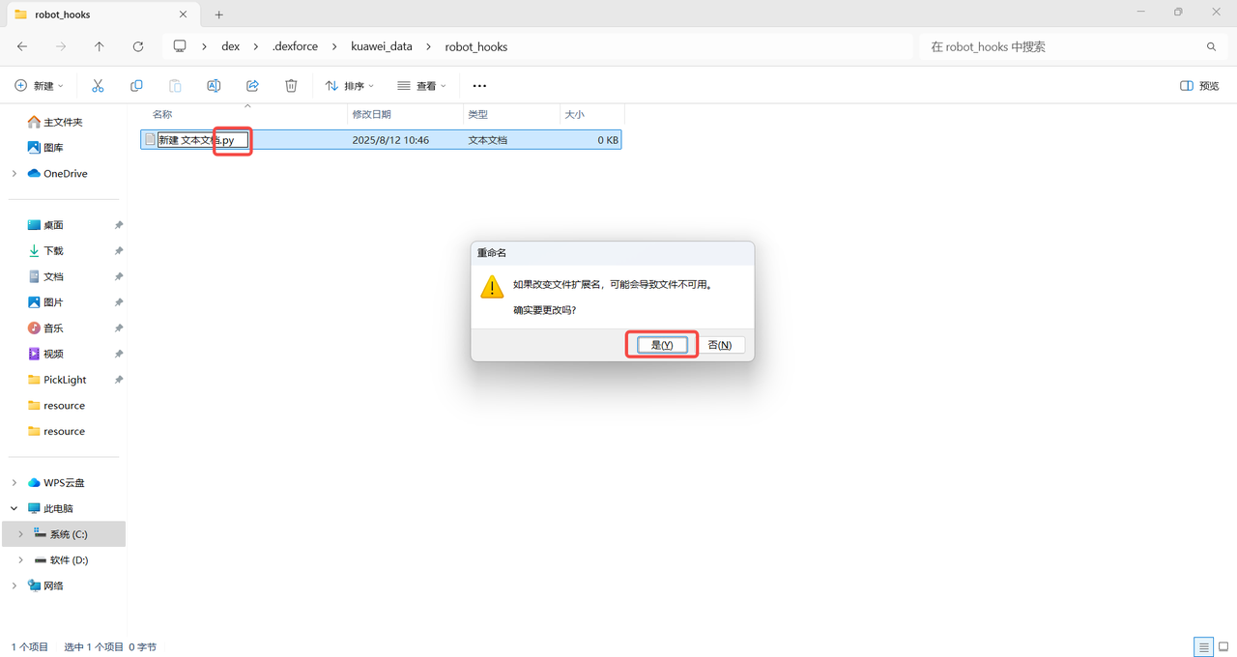Switch to details view icon in status bar
Image resolution: width=1237 pixels, height=657 pixels.
click(x=1203, y=647)
